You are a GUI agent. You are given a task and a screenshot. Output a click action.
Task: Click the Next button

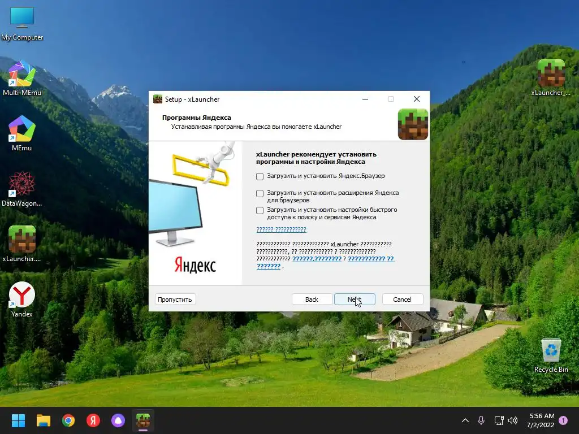pyautogui.click(x=355, y=300)
